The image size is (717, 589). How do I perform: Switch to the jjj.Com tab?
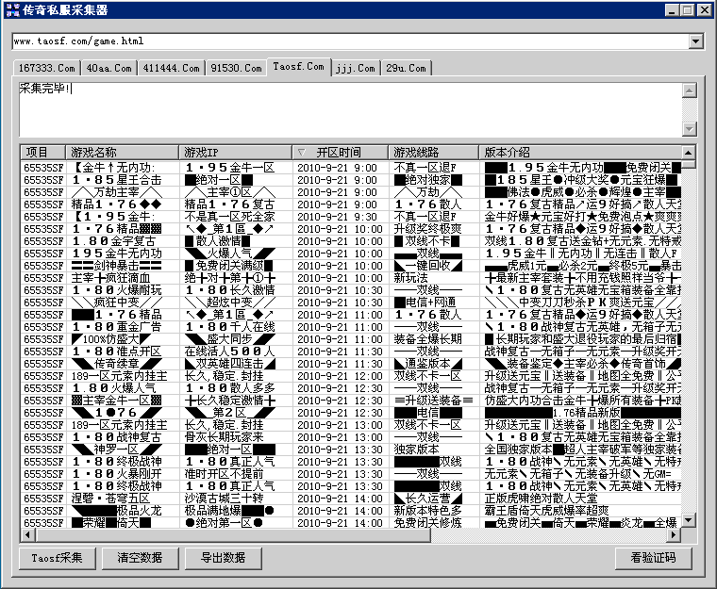coord(355,68)
